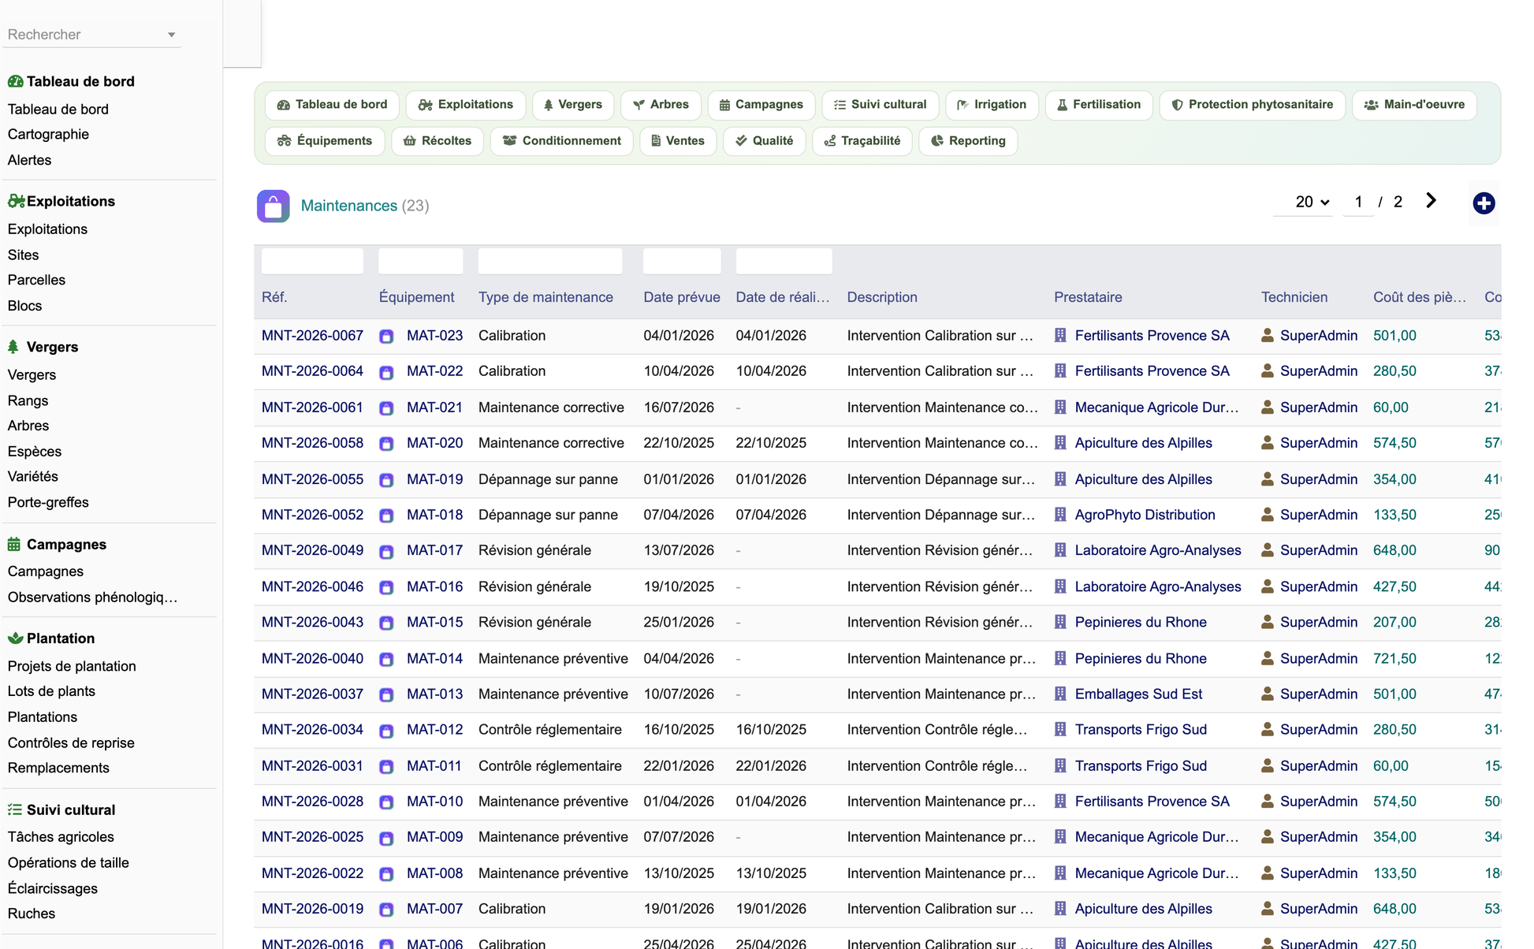This screenshot has height=949, width=1534.
Task: Click the Suivi cultural list icon in sidebar
Action: [x=15, y=809]
